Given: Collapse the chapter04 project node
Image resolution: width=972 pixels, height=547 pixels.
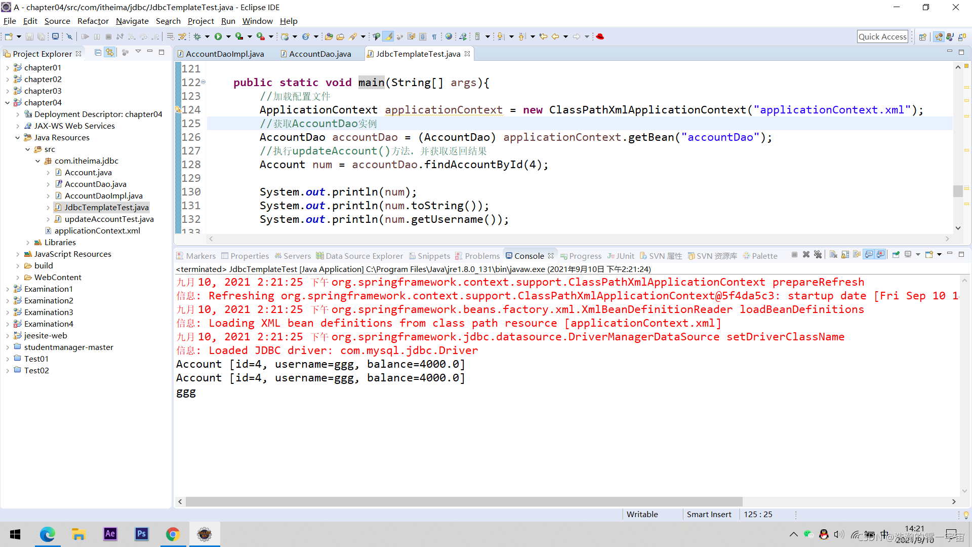Looking at the screenshot, I should coord(7,103).
